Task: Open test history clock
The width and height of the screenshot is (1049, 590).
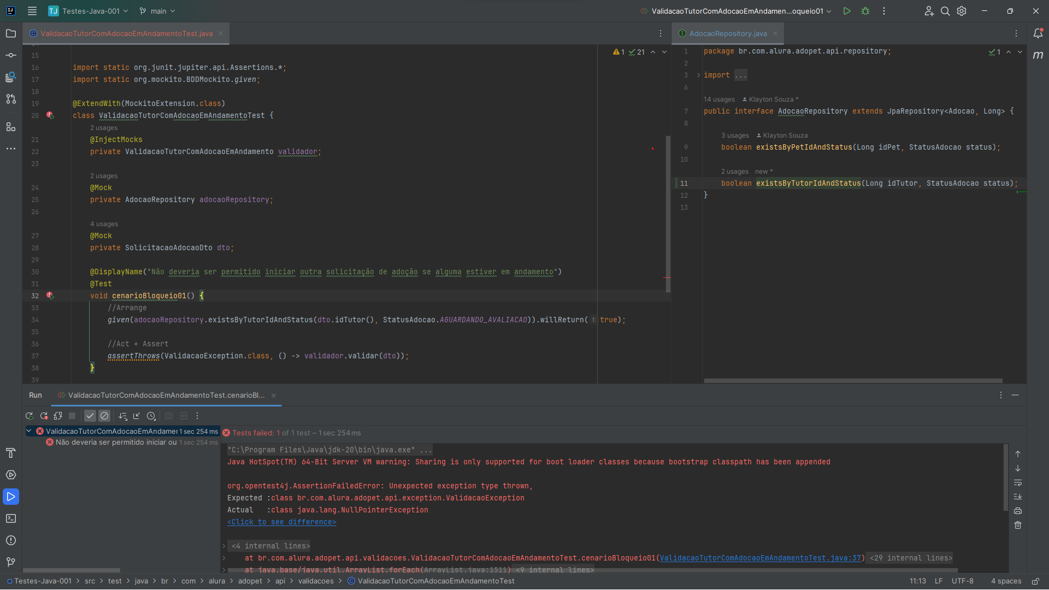Action: click(x=151, y=416)
